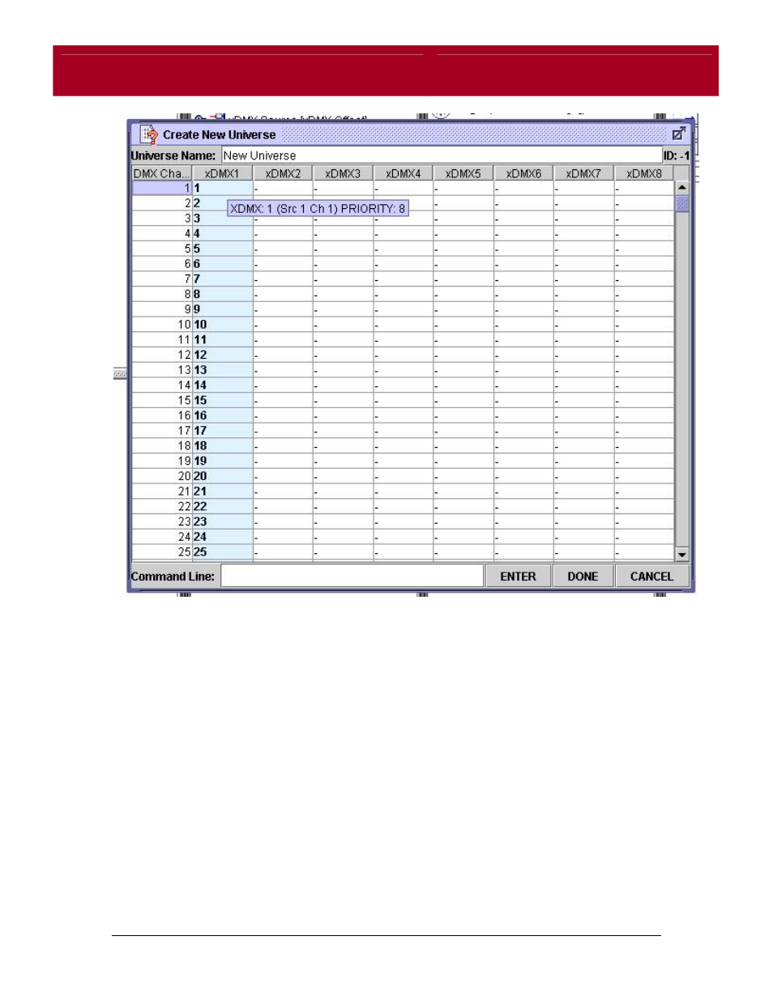Image resolution: width=773 pixels, height=1000 pixels.
Task: Select the xDMX2 column header
Action: [283, 173]
